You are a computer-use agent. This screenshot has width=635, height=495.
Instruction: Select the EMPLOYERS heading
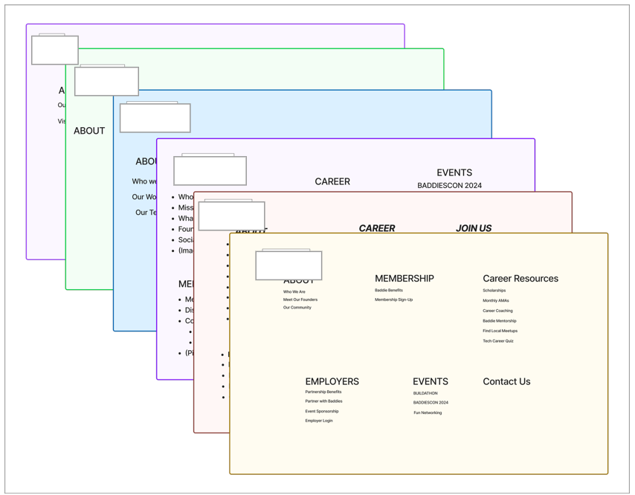tap(332, 381)
